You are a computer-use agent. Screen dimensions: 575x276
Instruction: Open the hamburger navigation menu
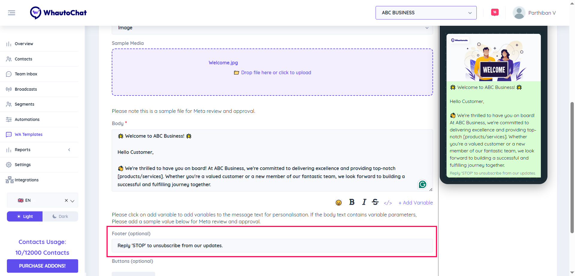[12, 13]
